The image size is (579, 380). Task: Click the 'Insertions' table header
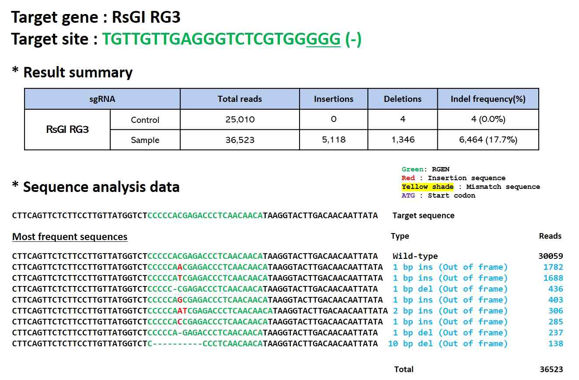click(x=334, y=99)
